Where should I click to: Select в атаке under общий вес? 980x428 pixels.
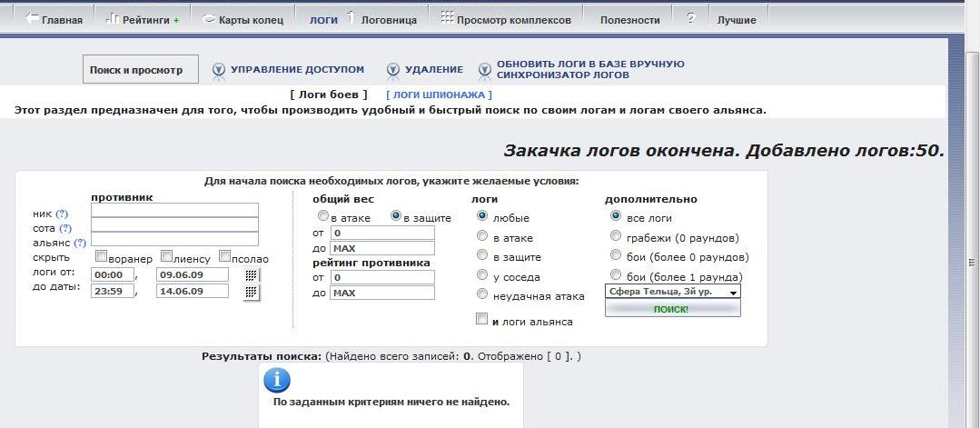pos(323,216)
